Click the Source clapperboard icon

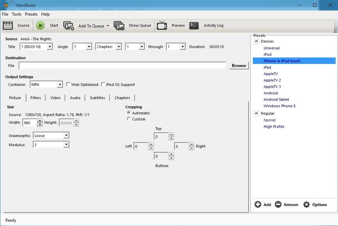coord(8,25)
